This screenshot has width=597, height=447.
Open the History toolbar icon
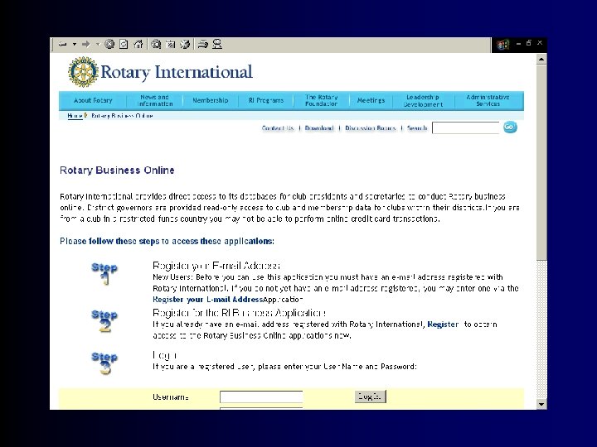pyautogui.click(x=185, y=45)
